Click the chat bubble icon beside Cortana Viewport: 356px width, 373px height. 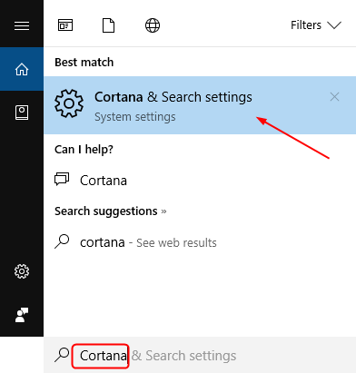(62, 179)
